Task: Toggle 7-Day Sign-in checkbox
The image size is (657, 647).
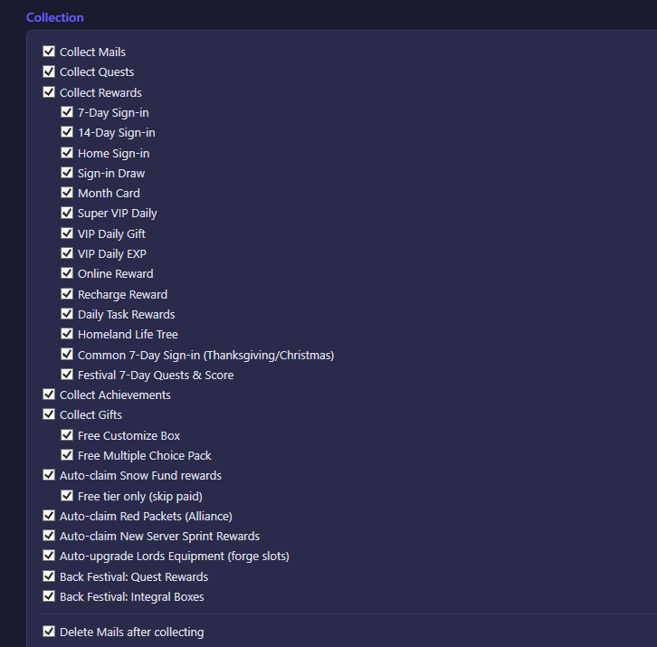Action: pos(67,112)
